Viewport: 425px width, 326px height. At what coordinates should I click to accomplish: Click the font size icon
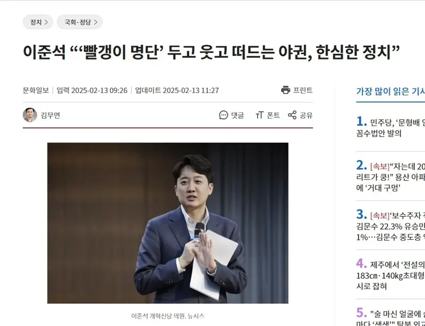(x=259, y=115)
